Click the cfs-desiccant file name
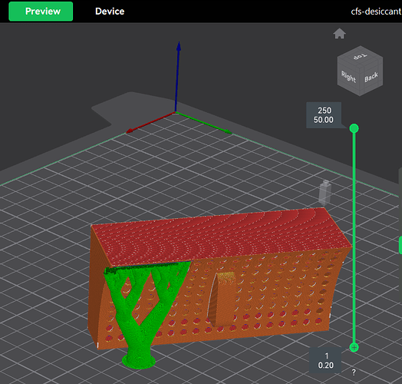This screenshot has height=384, width=402. pos(376,12)
